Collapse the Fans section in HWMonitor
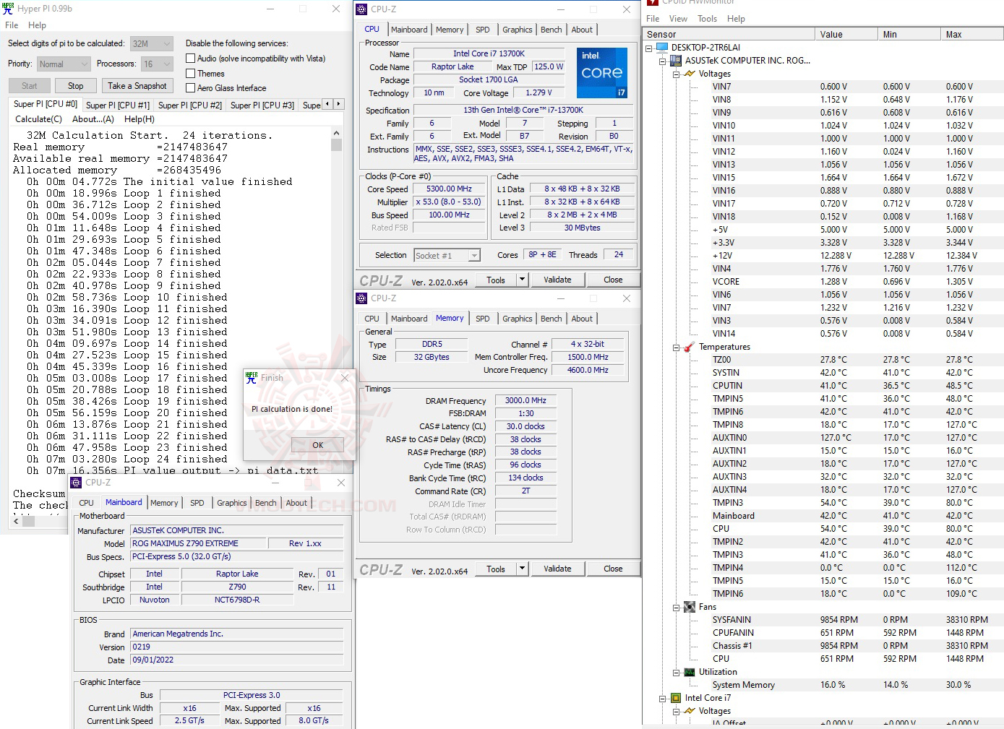Viewport: 1004px width, 729px height. [677, 608]
